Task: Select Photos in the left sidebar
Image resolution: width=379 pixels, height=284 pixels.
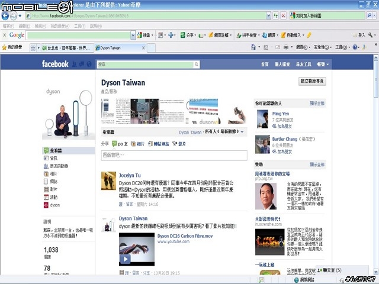Action: [53, 173]
